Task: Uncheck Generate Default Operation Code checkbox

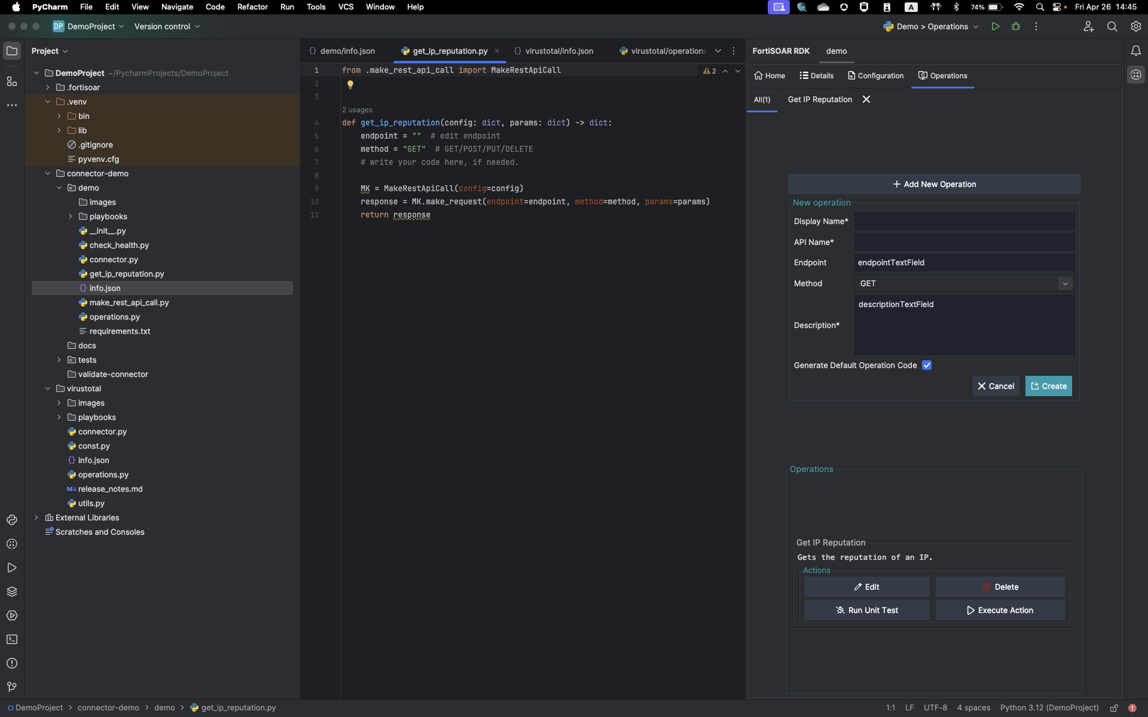Action: click(926, 365)
